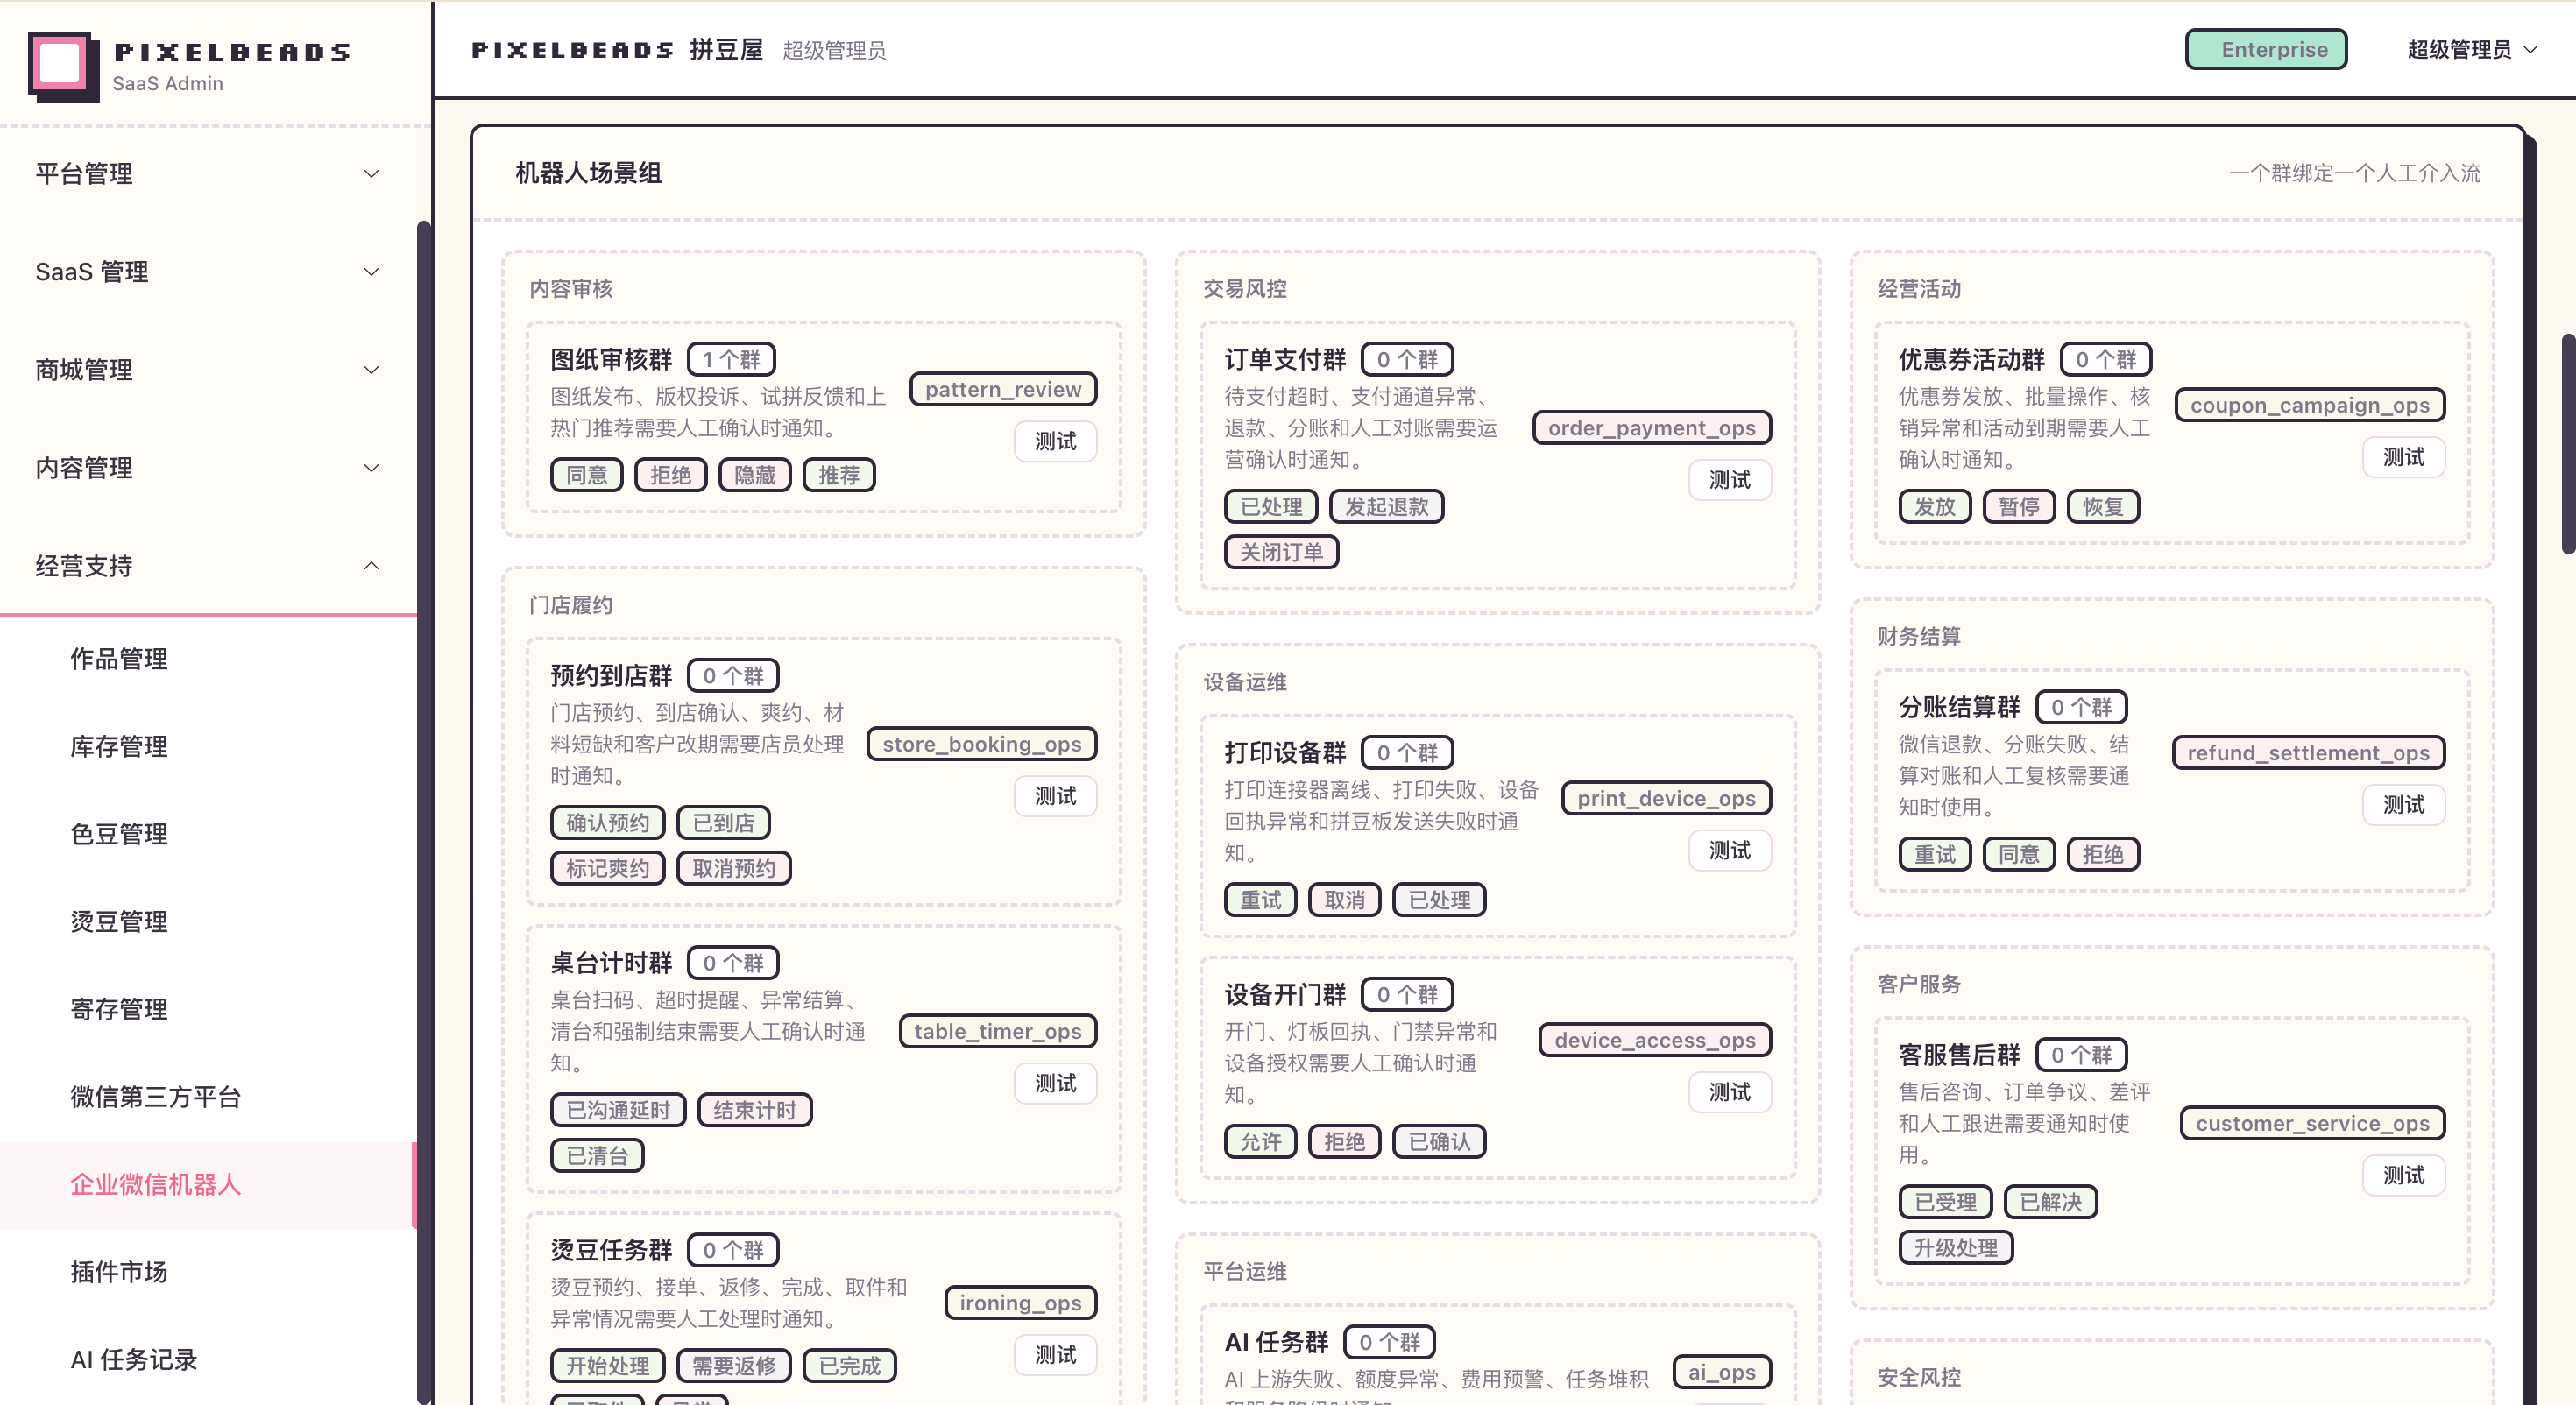Viewport: 2576px width, 1405px height.
Task: Expand the SaaS 管理 section chevron
Action: tap(371, 272)
